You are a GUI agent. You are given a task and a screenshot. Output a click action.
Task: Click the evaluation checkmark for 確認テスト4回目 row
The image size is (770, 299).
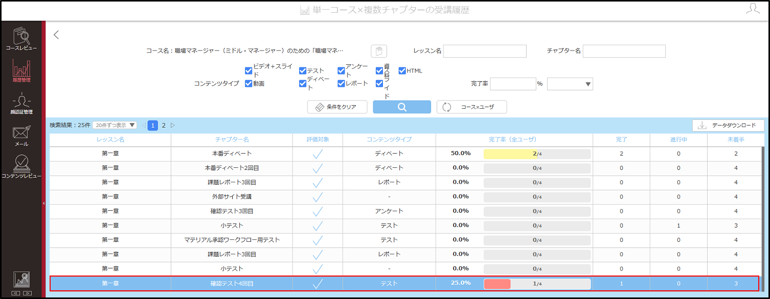pyautogui.click(x=318, y=283)
